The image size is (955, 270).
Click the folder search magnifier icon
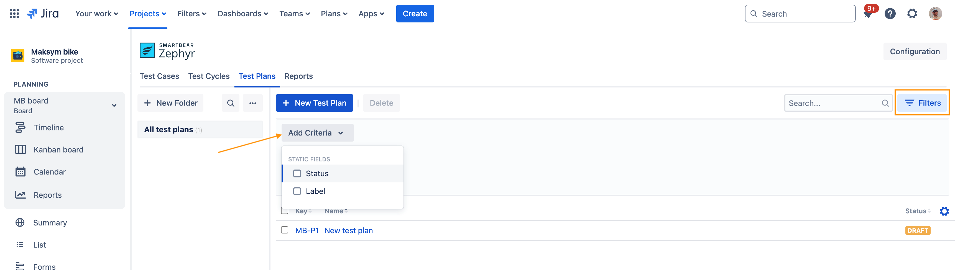231,103
